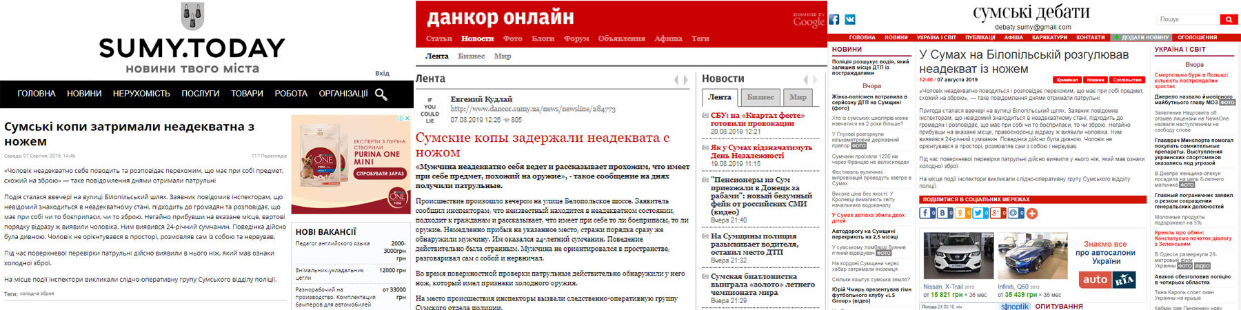
Task: Open the search magnifier on SUMY.TODAY
Action: [381, 94]
